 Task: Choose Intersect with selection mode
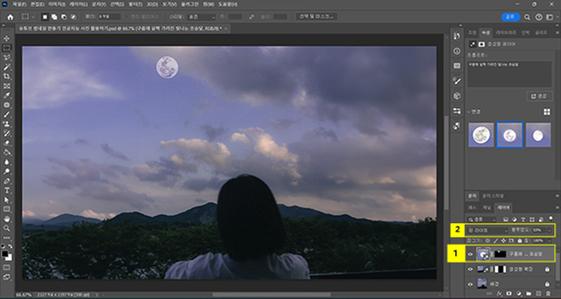coord(73,16)
